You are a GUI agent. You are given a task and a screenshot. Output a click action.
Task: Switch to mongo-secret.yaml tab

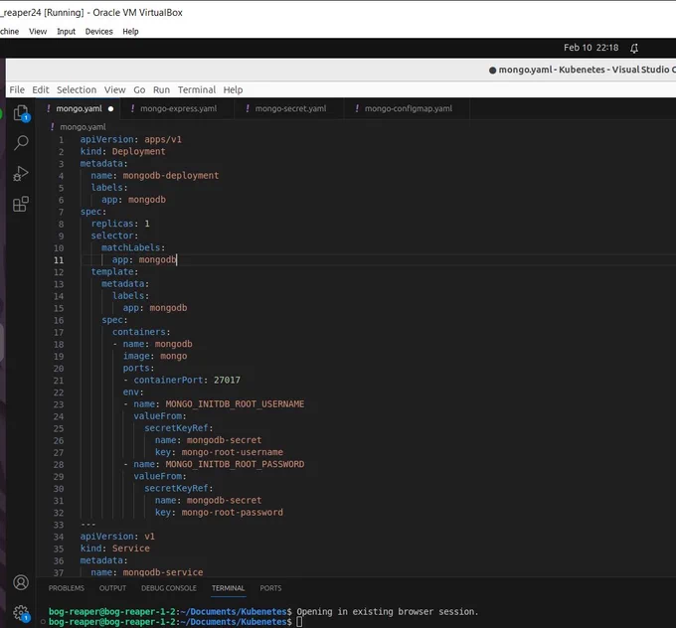pyautogui.click(x=290, y=108)
